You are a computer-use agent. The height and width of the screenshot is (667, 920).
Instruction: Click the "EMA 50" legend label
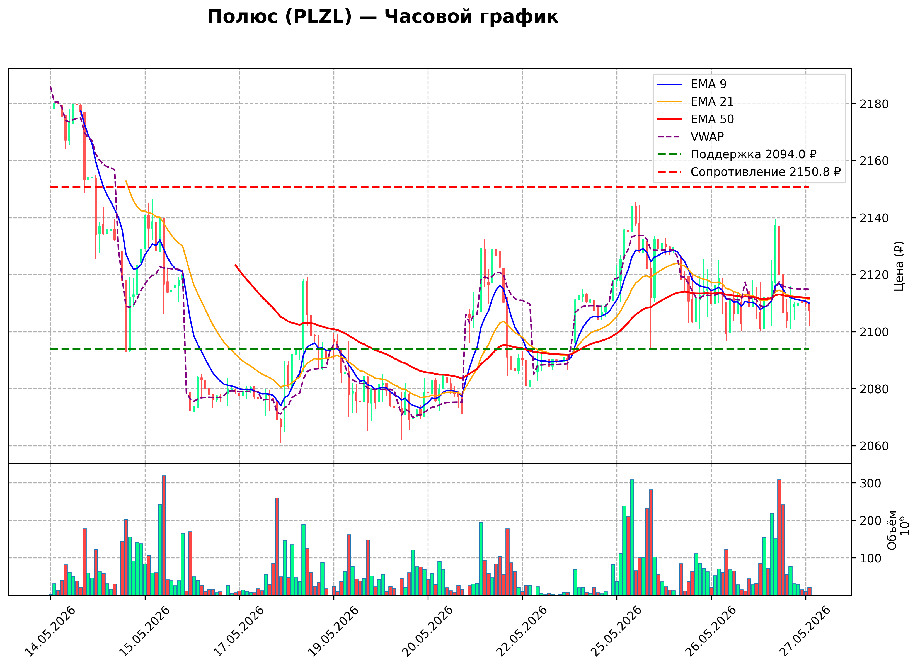(x=712, y=119)
